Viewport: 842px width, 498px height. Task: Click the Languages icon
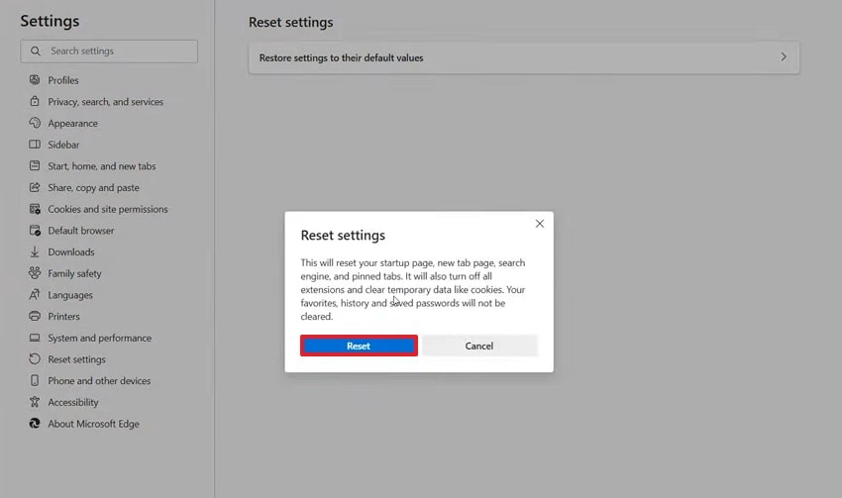[x=35, y=295]
